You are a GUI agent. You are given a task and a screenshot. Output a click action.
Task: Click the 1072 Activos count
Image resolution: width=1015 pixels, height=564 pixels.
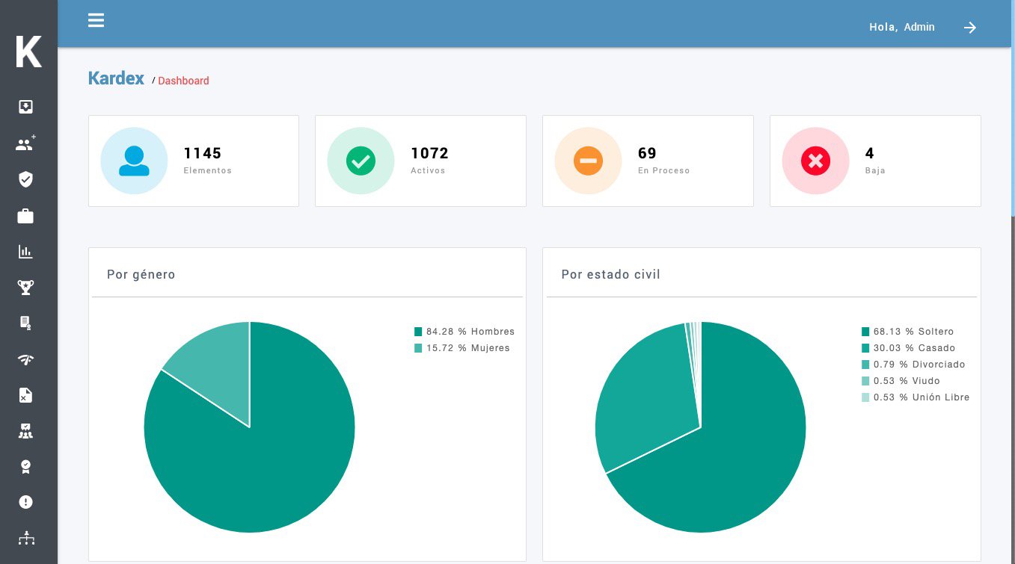pyautogui.click(x=429, y=153)
